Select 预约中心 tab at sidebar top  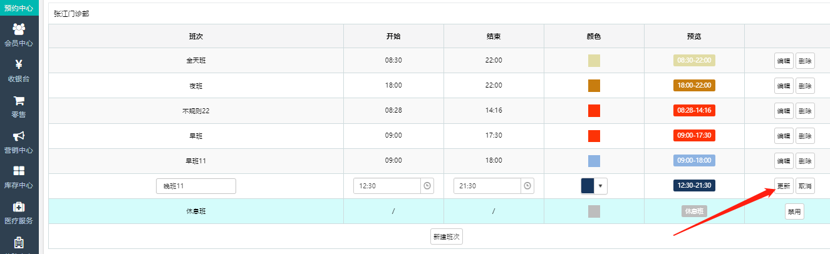point(19,8)
